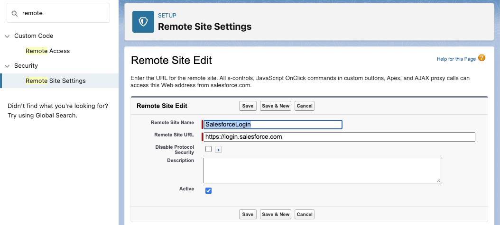
Task: Uncheck the Active checkbox
Action: pyautogui.click(x=209, y=190)
